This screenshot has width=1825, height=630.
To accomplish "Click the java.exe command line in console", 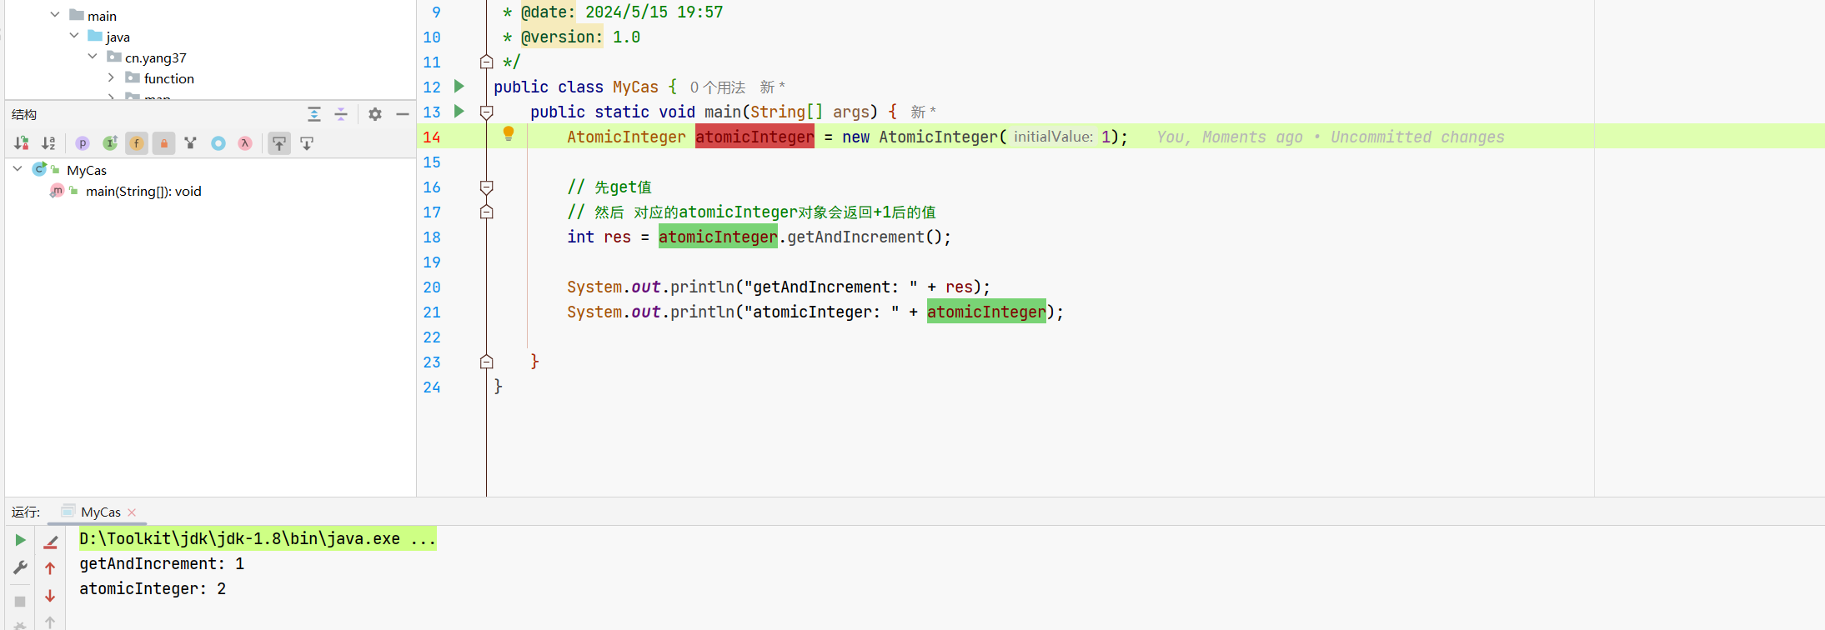I will [258, 539].
